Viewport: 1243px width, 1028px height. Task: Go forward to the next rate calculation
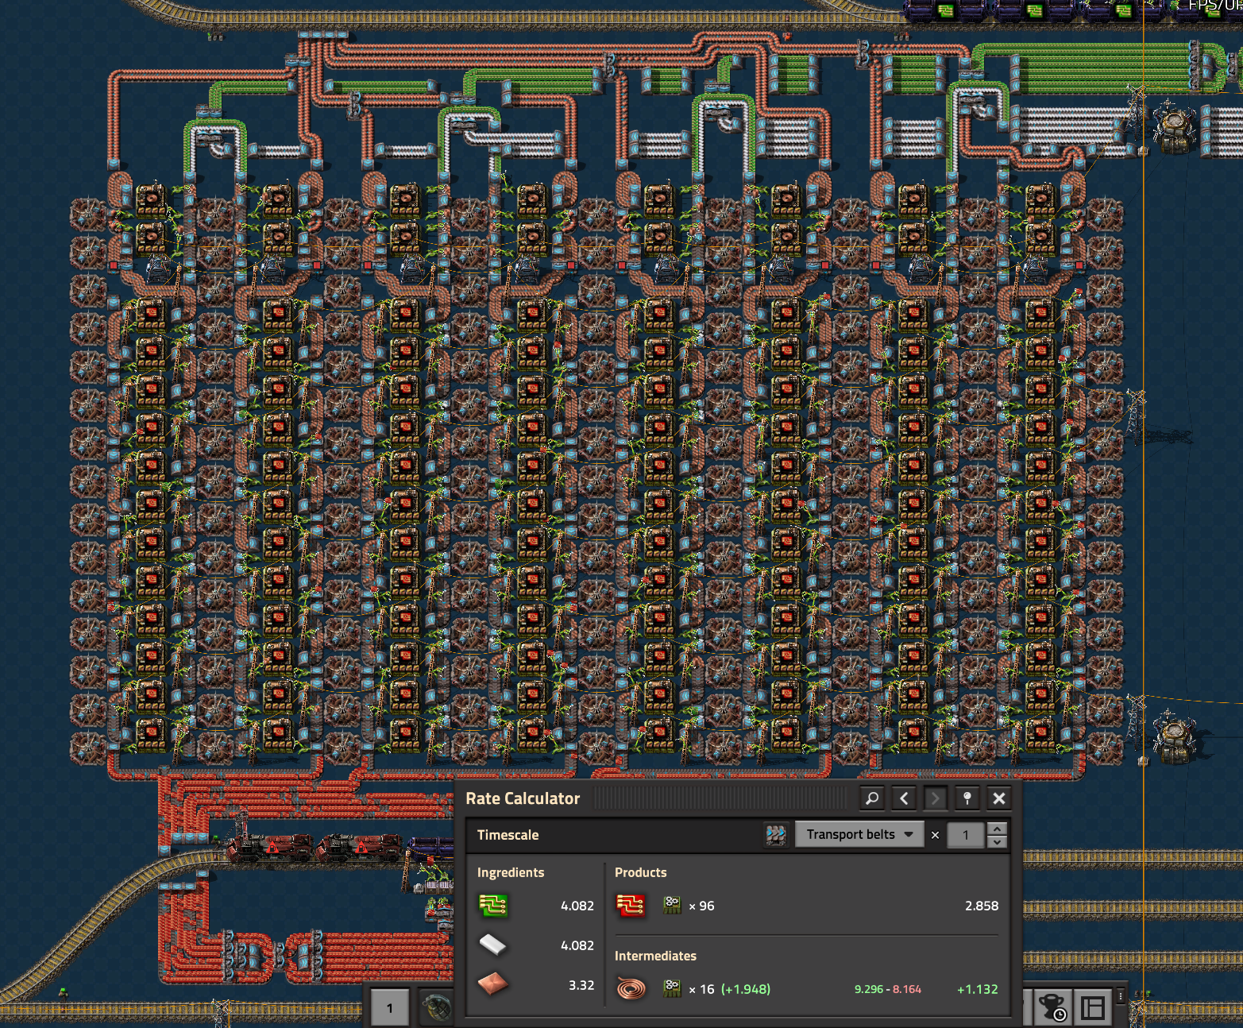[936, 798]
